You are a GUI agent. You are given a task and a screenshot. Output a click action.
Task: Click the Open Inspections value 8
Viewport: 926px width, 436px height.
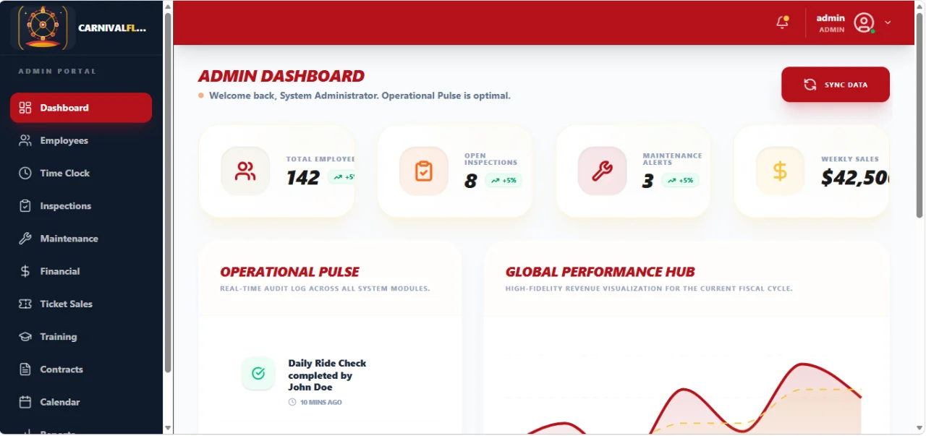pyautogui.click(x=471, y=181)
